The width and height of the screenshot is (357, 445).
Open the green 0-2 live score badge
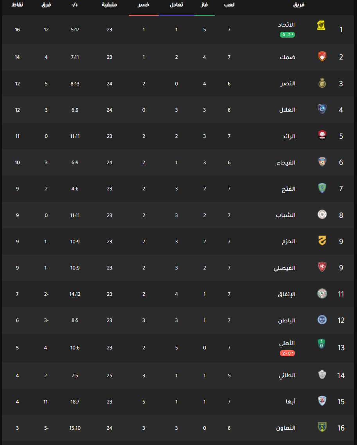287,34
